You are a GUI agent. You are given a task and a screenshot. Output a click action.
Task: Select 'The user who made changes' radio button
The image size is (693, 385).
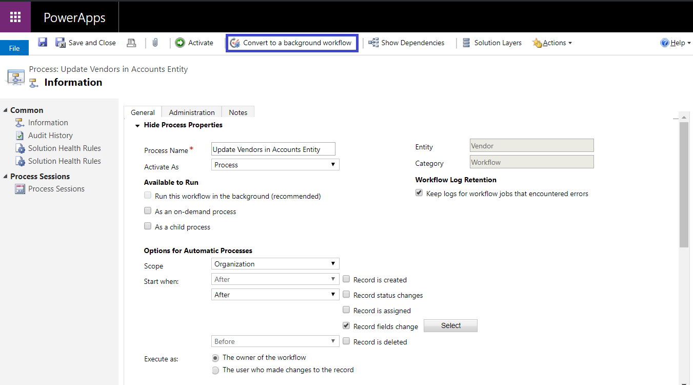click(x=216, y=370)
